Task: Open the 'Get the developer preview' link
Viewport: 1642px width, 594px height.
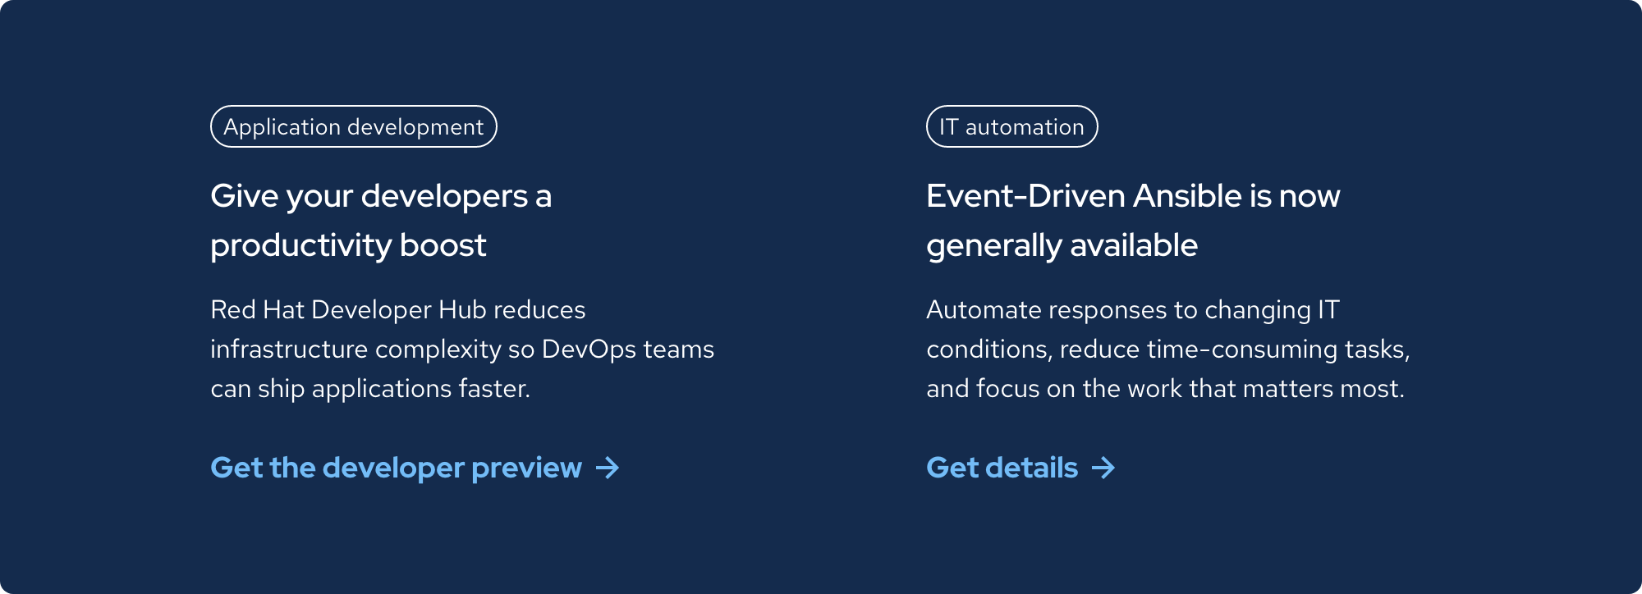Action: tap(396, 468)
